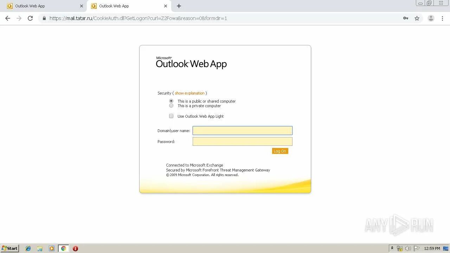Close the first Outlook Web App tab

(x=82, y=6)
